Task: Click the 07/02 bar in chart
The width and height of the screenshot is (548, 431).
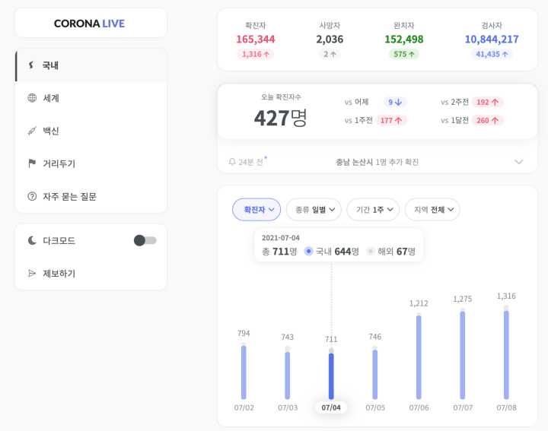Action: pyautogui.click(x=244, y=371)
